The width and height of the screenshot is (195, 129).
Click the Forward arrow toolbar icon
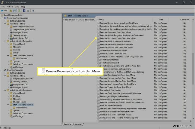(6, 11)
